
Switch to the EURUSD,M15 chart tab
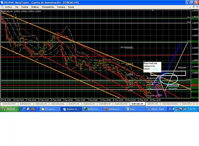(9, 104)
